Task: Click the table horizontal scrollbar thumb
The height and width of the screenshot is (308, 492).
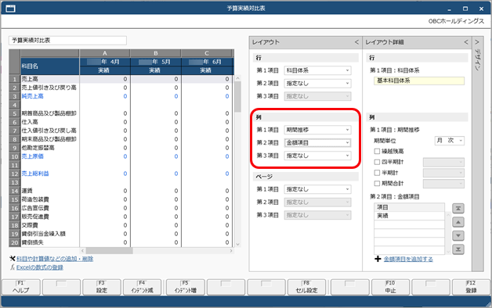Action: tap(109, 251)
